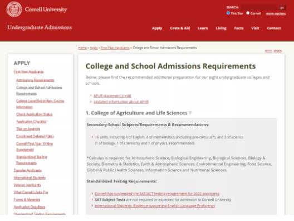Viewport: 294px width, 221px height.
Task: Click into the search input field
Action: point(258,7)
